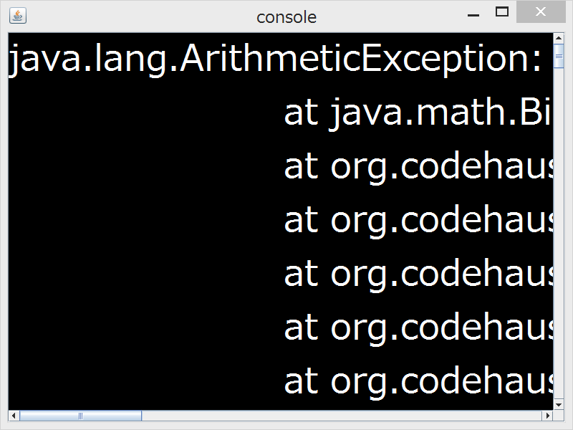This screenshot has height=430, width=573.
Task: Click the Java icon in title bar
Action: click(x=17, y=16)
